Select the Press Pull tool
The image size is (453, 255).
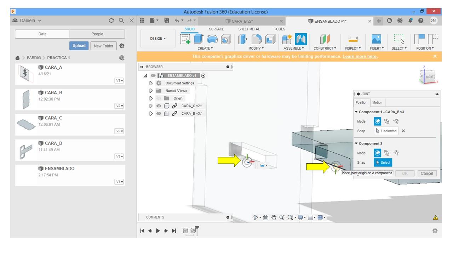[243, 39]
